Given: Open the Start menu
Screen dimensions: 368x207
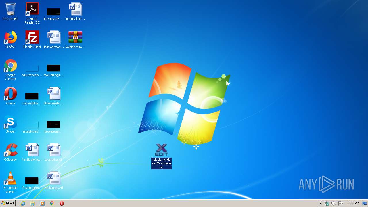Looking at the screenshot, I should tap(8, 203).
